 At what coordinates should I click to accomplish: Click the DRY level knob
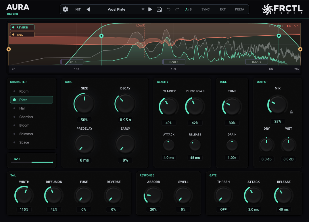point(266,145)
